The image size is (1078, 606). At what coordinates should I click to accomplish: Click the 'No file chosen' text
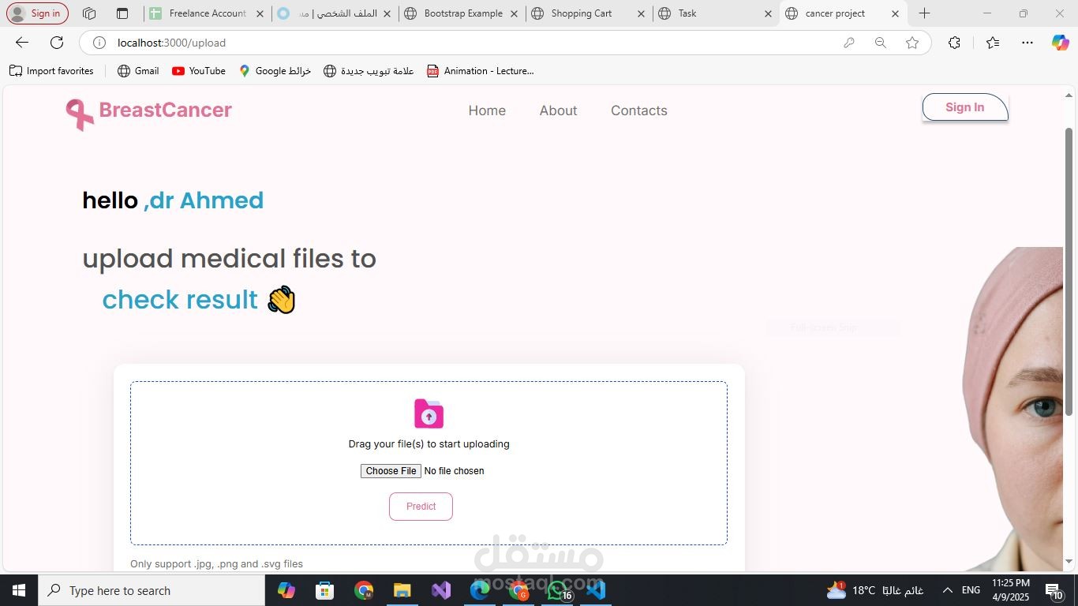454,471
